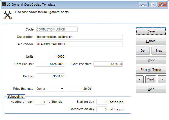Click the Cost Per Unit field
Screen dimensions: 169x120
click(x=51, y=64)
